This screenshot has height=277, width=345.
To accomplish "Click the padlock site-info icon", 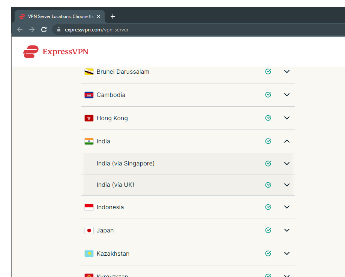I will coord(59,30).
